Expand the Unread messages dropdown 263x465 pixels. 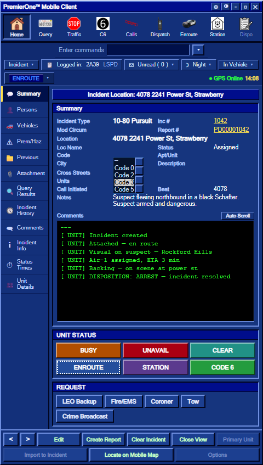152,65
